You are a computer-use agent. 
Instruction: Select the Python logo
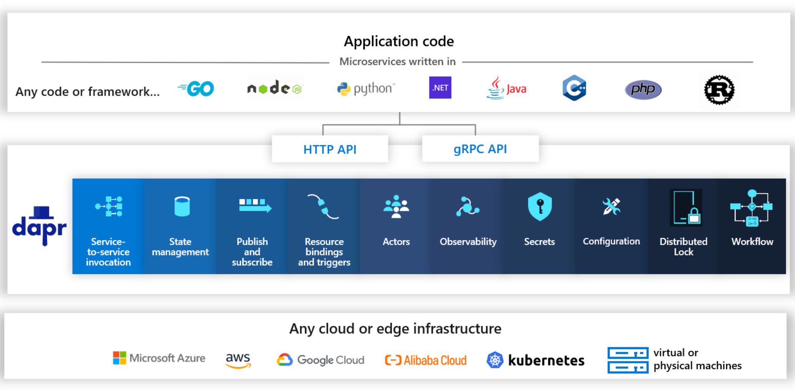click(x=364, y=88)
